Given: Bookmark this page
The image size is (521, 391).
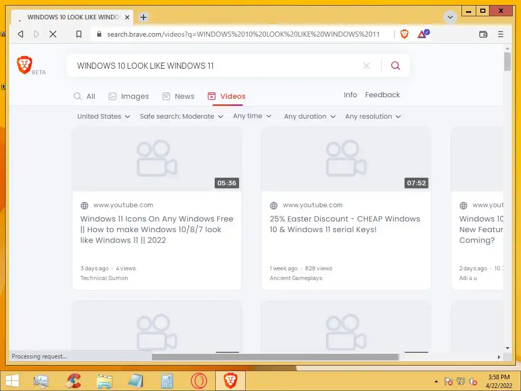Looking at the screenshot, I should coord(79,34).
